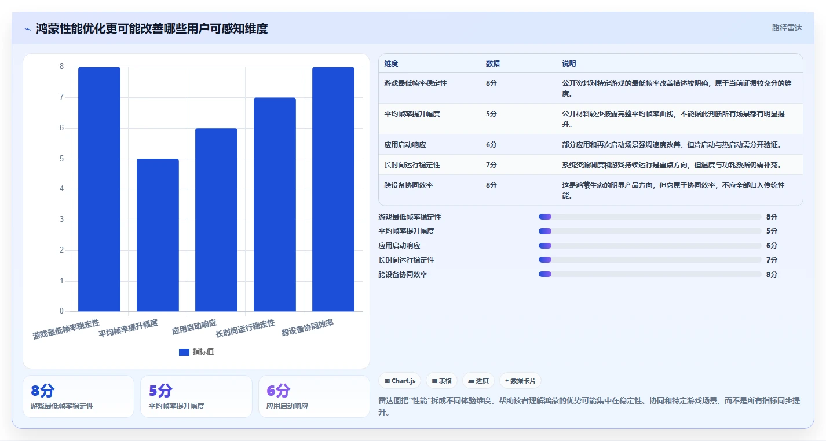Click the 游戏最低帧率稳定性 bar in chart
Screen dimensions: 826x441
click(99, 189)
